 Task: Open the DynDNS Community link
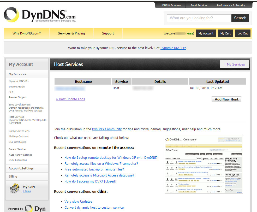tap(107, 129)
